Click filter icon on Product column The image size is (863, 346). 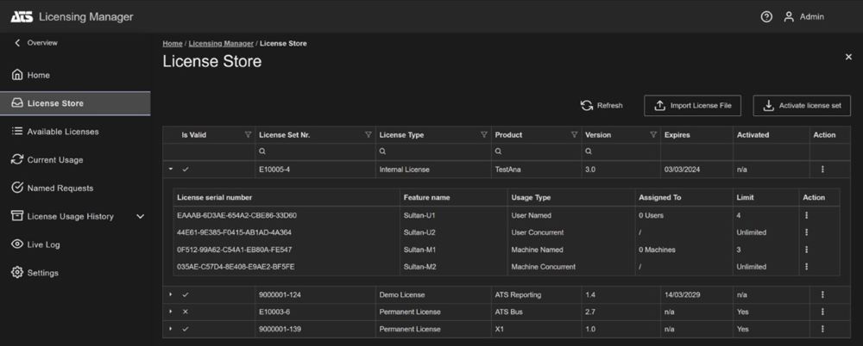coord(574,134)
